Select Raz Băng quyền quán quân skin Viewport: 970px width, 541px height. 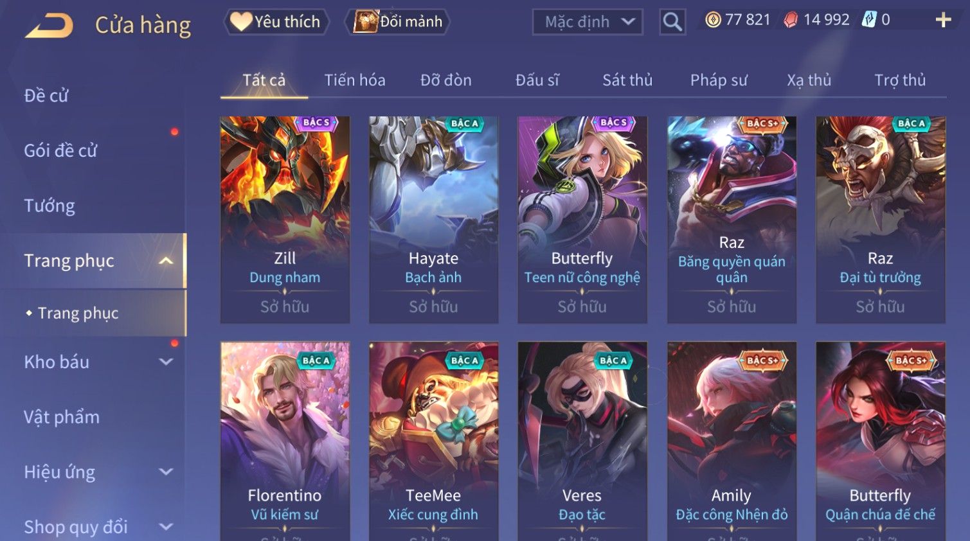point(732,220)
